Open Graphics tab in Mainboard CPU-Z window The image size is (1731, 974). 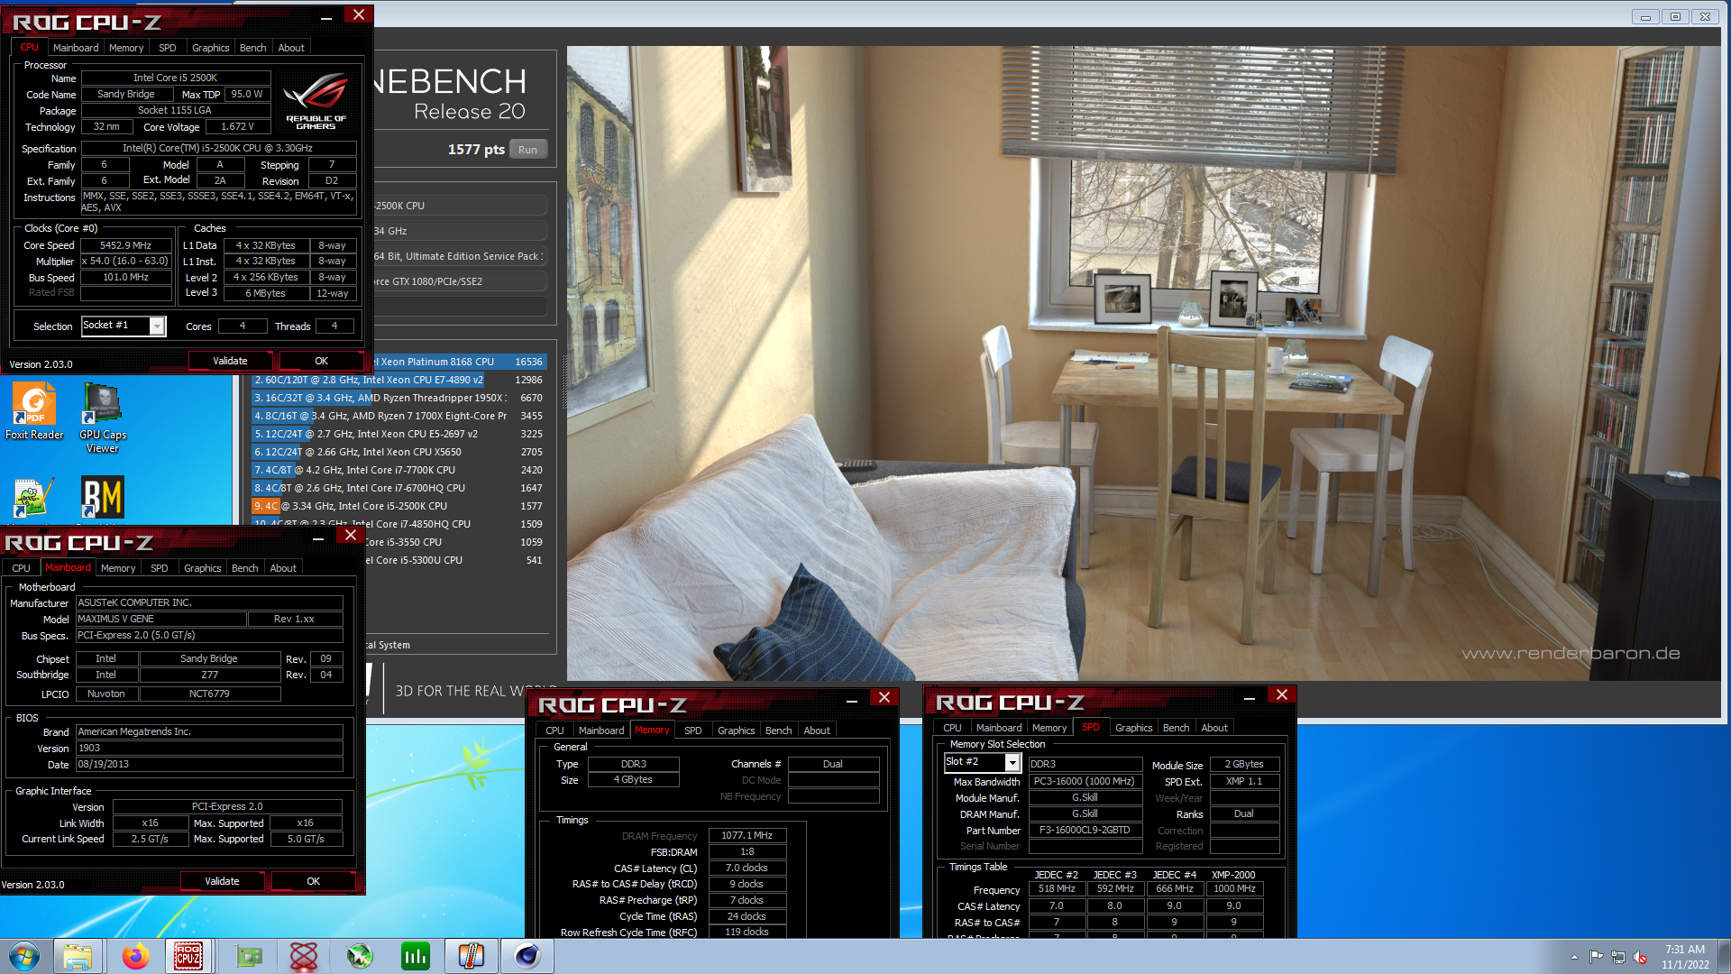203,568
